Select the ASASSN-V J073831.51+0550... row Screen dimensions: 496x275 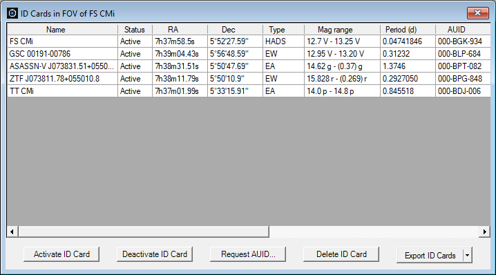249,66
